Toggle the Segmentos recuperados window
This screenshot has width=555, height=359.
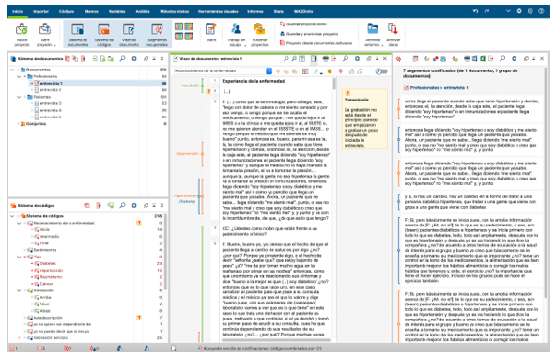(157, 34)
